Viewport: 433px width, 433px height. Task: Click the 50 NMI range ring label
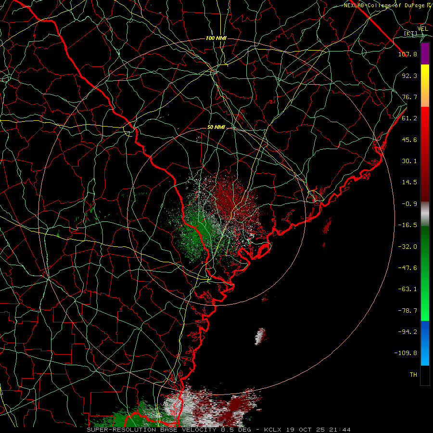click(x=216, y=127)
